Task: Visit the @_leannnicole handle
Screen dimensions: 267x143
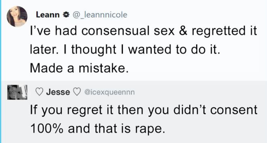Action: pyautogui.click(x=100, y=15)
